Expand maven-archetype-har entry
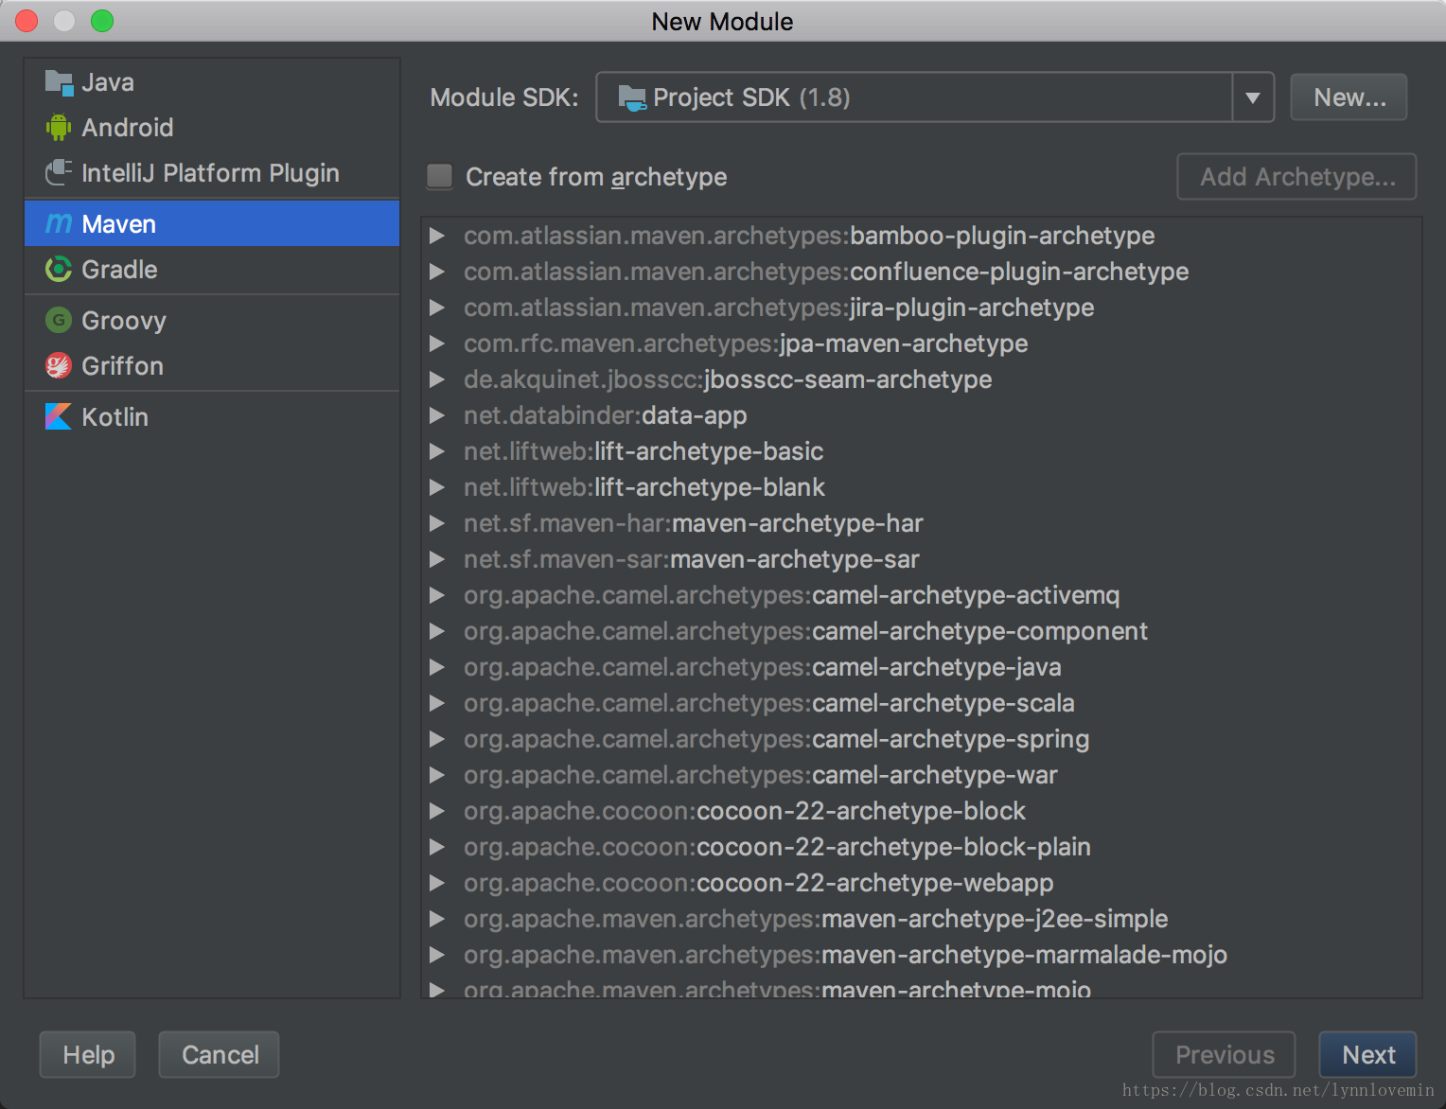Screen dimensions: 1446x1109 click(x=437, y=523)
